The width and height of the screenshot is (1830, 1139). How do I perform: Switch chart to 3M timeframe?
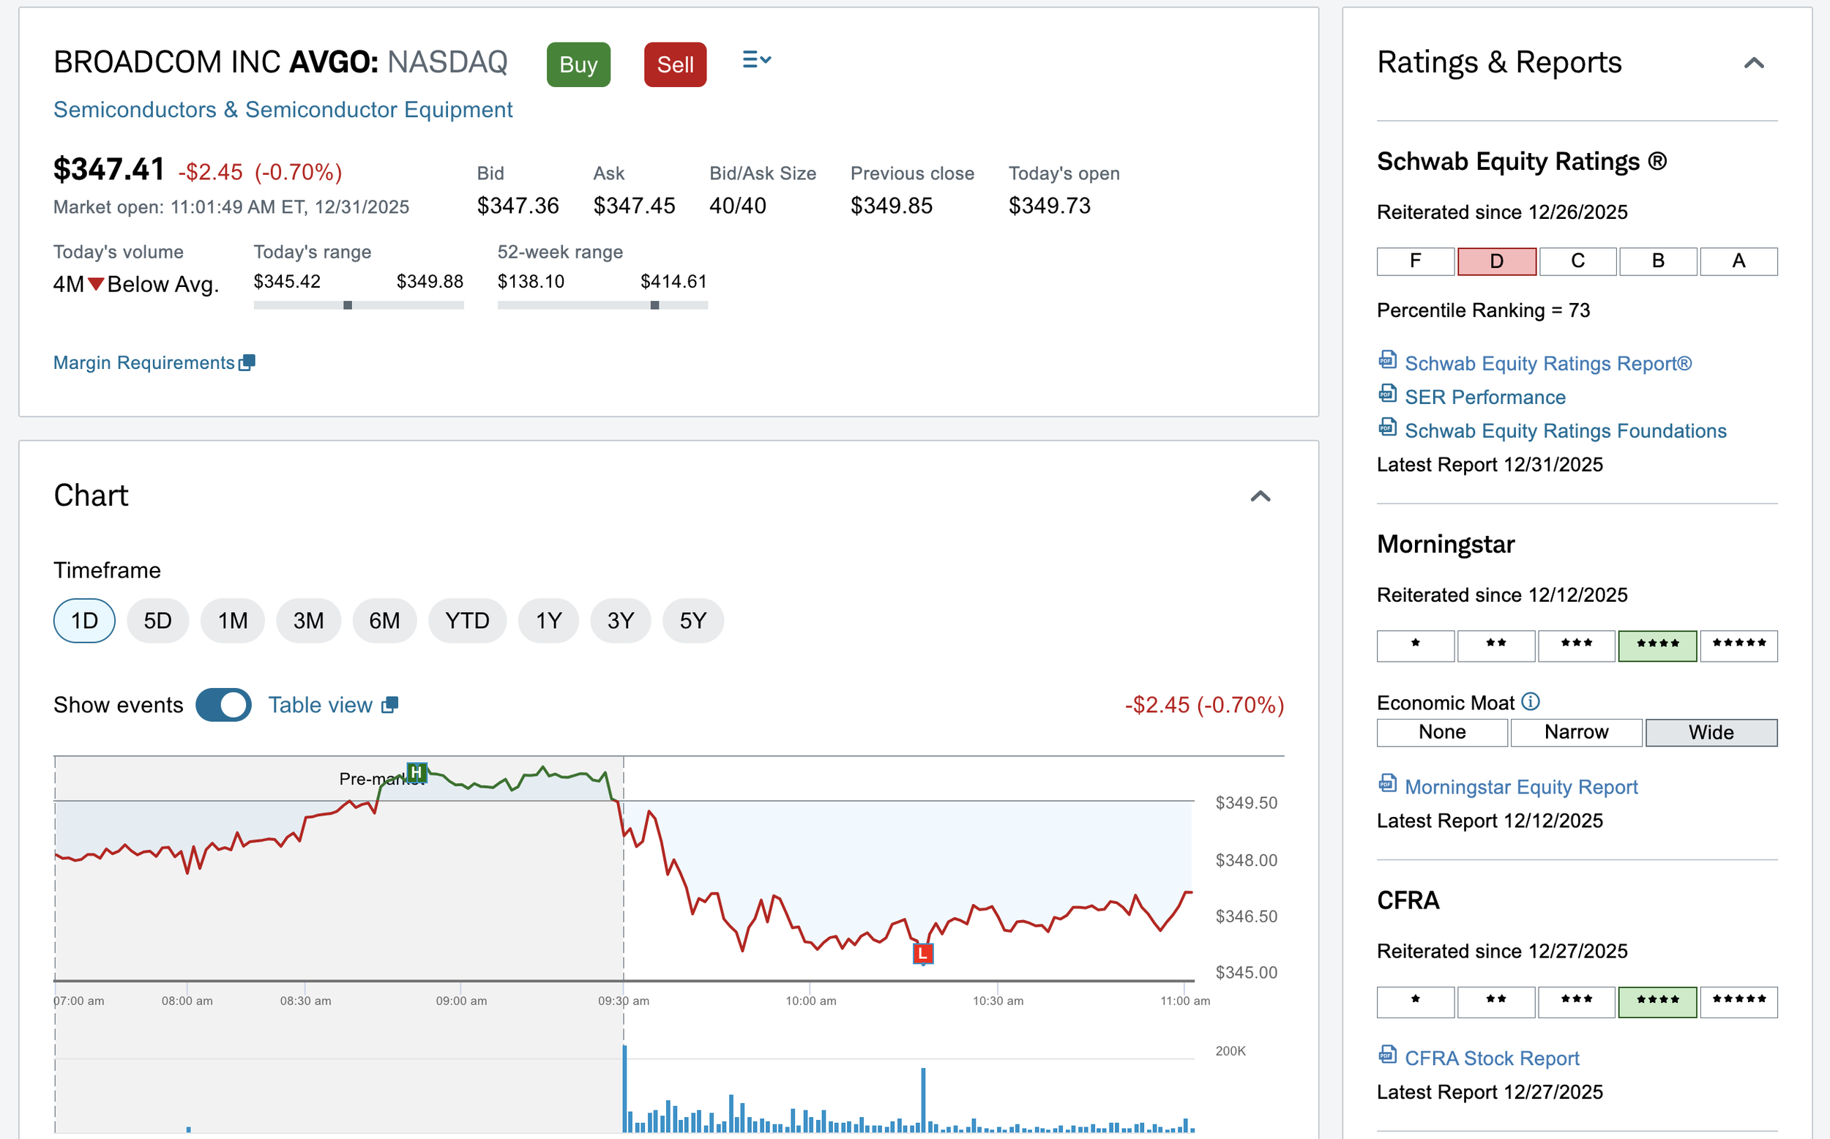pos(308,621)
